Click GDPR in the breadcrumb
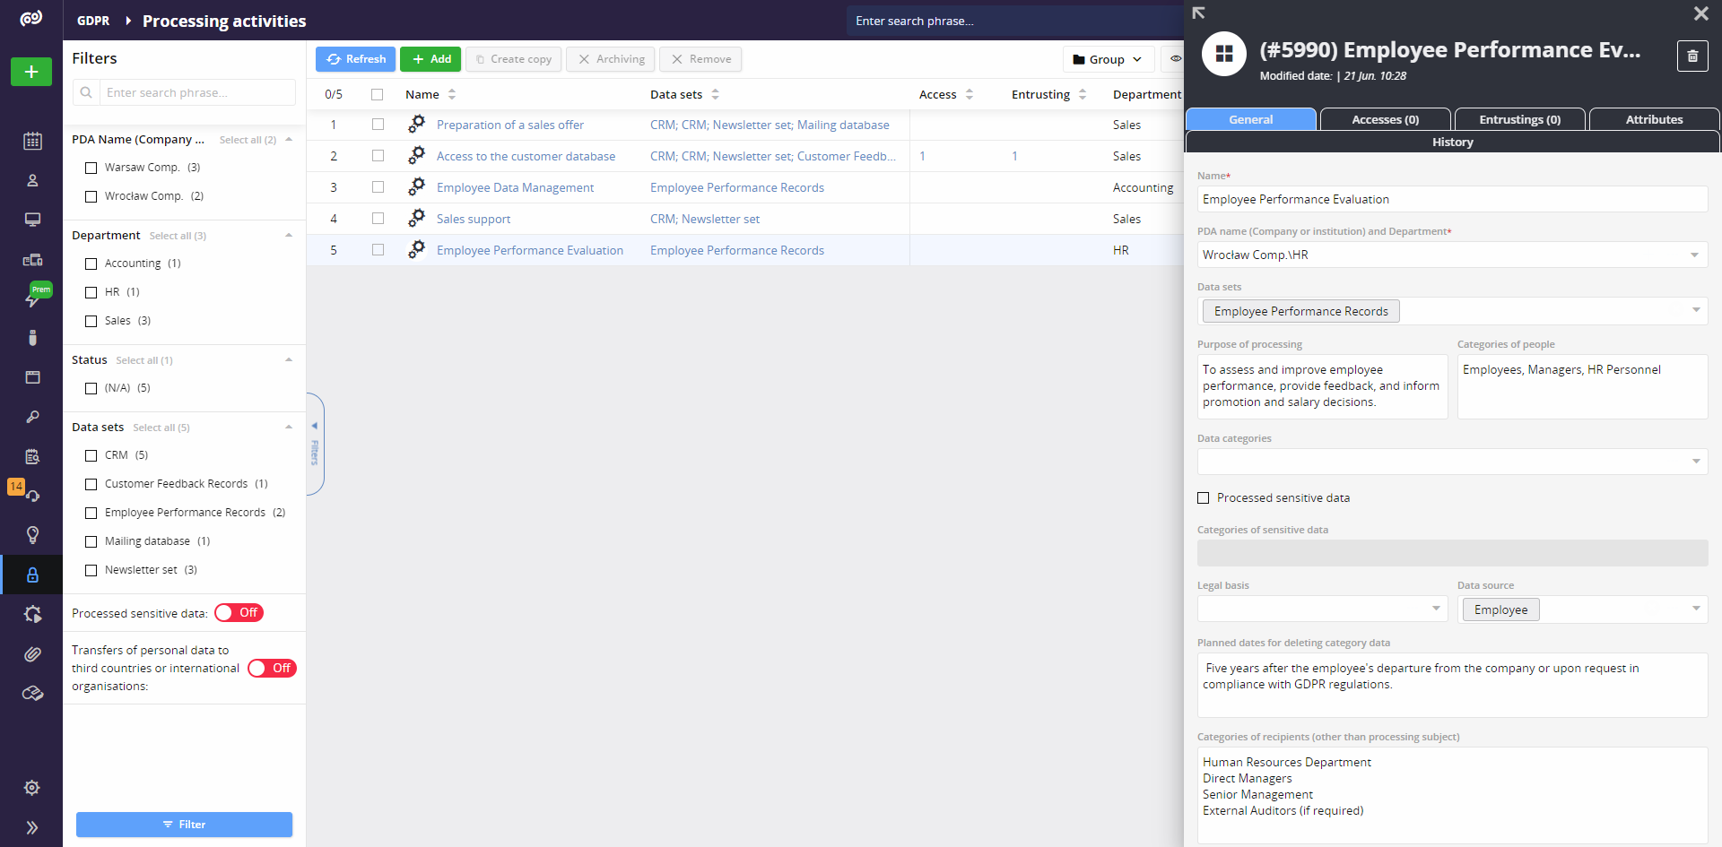This screenshot has height=847, width=1722. [93, 21]
